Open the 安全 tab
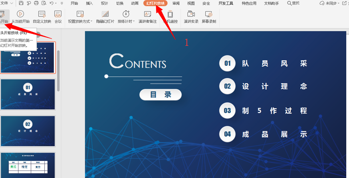This screenshot has height=178, width=349. [x=206, y=3]
